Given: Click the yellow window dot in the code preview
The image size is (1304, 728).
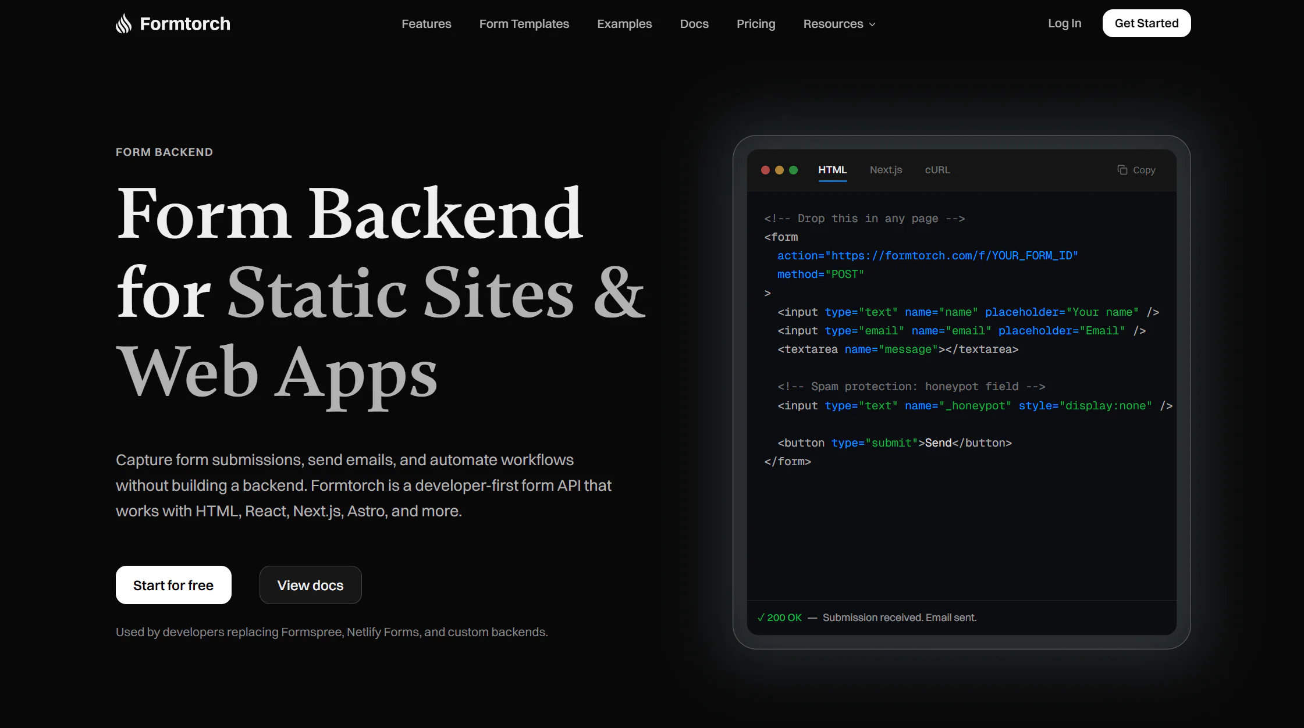Looking at the screenshot, I should click(x=779, y=170).
